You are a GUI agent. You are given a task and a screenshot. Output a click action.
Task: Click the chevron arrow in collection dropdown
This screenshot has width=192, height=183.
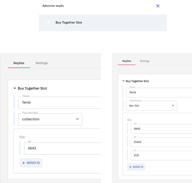pyautogui.click(x=77, y=119)
